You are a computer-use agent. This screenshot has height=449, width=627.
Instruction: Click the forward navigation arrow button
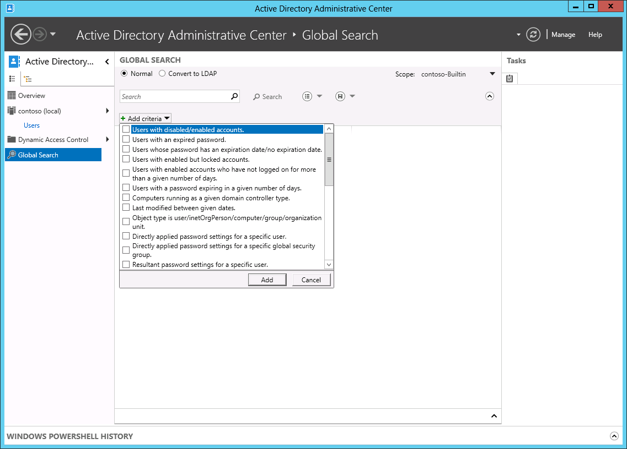pos(40,34)
